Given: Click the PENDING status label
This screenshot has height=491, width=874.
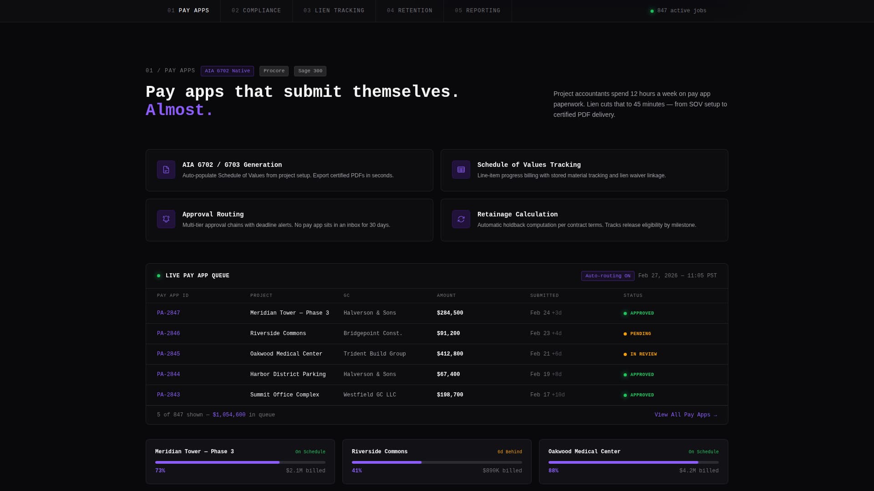Looking at the screenshot, I should (x=640, y=334).
